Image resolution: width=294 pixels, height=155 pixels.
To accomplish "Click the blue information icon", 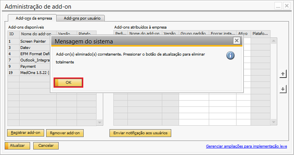I will (230, 56).
